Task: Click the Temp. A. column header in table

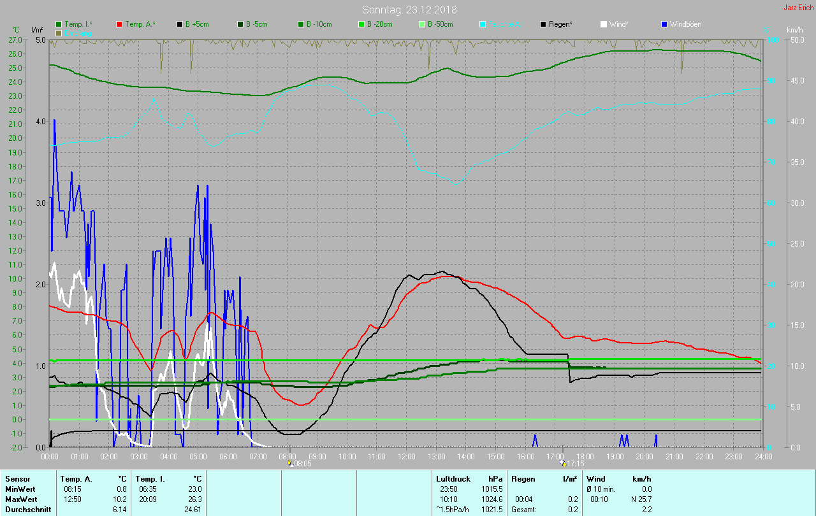Action: pyautogui.click(x=76, y=479)
